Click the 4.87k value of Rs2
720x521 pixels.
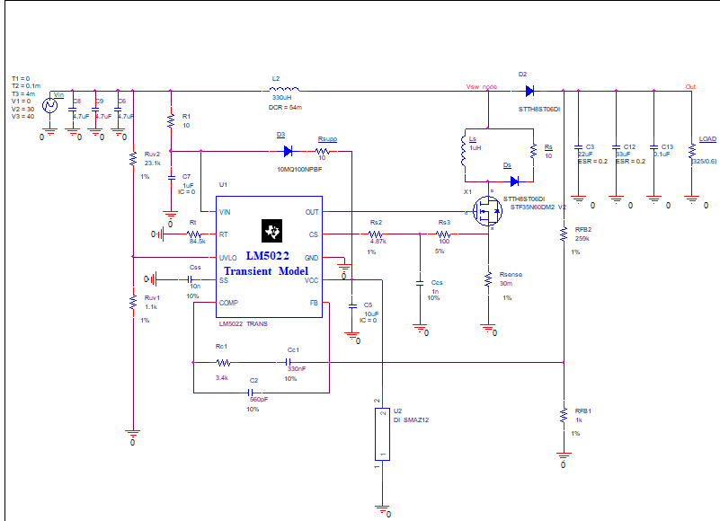click(378, 241)
